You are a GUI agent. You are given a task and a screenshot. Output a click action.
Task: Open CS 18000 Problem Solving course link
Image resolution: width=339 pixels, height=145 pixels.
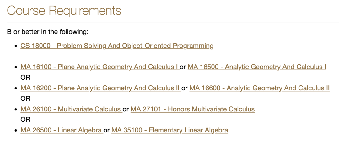117,46
